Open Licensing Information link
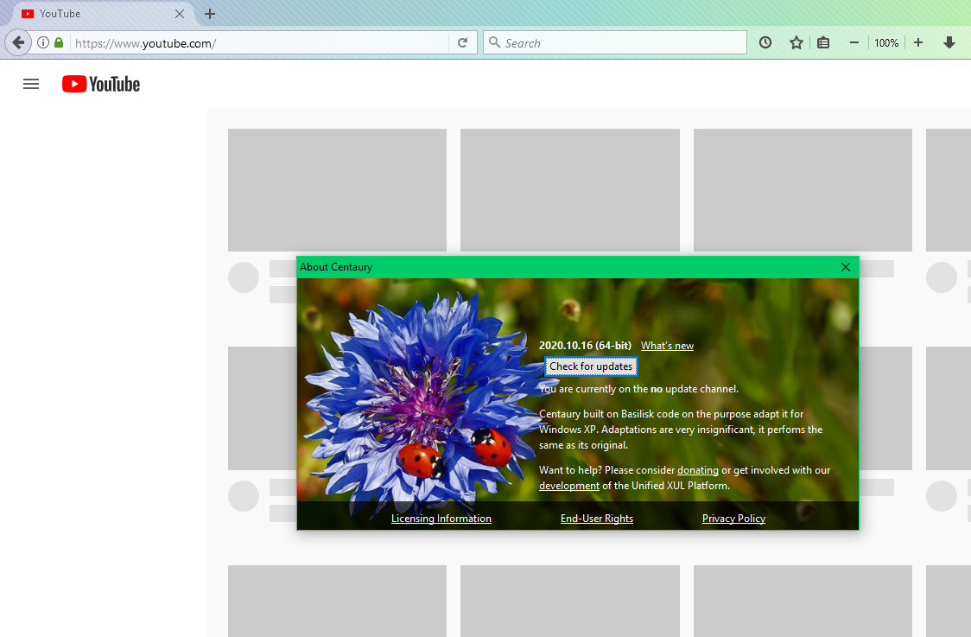 pos(441,519)
